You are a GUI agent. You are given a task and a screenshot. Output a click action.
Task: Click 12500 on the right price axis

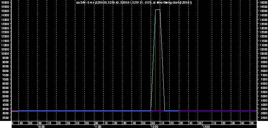pos(263,32)
